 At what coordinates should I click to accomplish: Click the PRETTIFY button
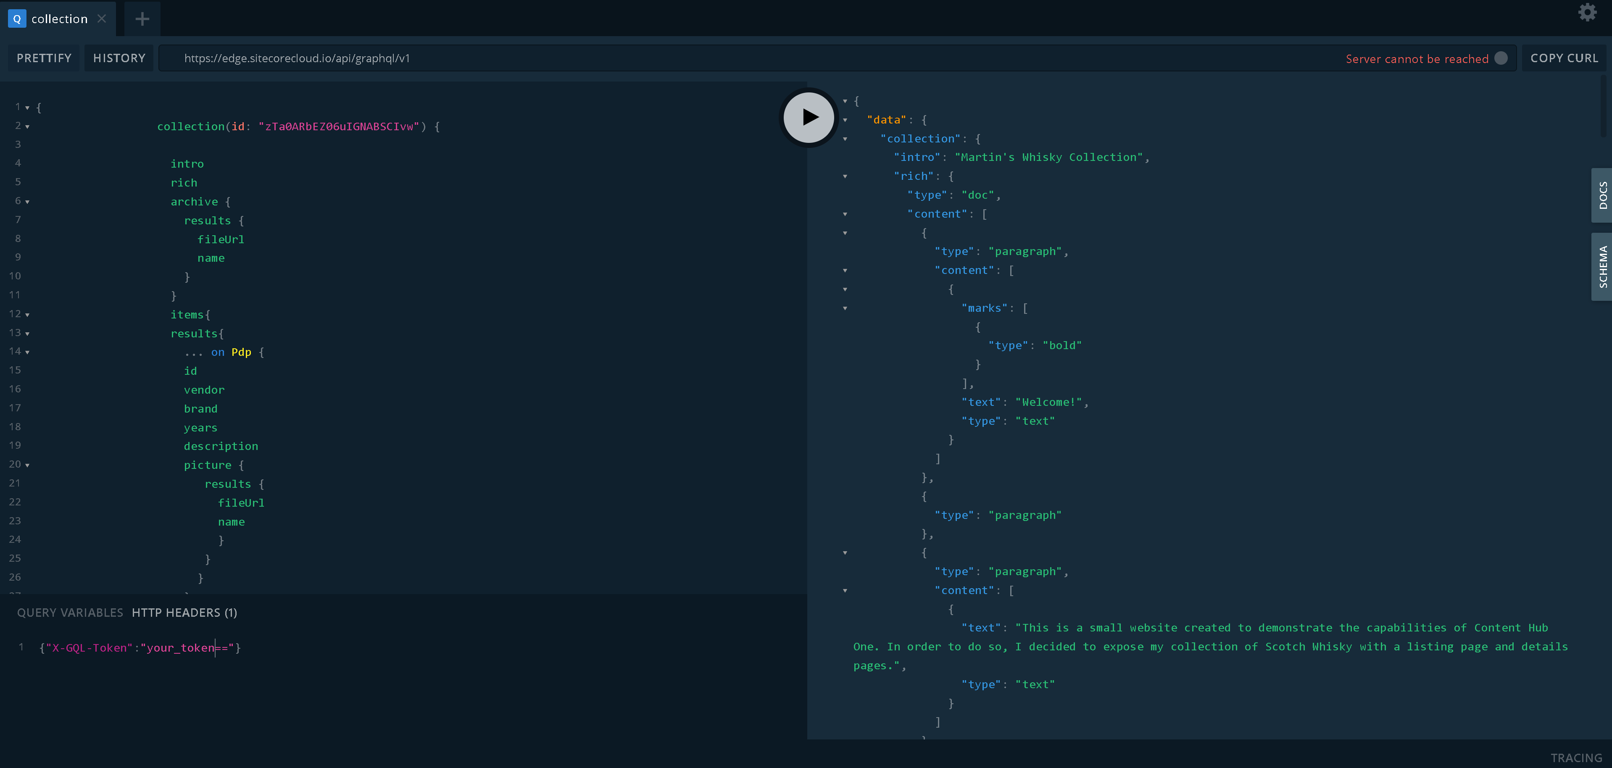coord(44,58)
